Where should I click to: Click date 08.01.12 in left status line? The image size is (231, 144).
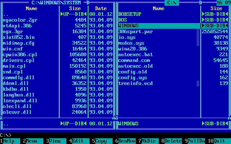click(101, 123)
